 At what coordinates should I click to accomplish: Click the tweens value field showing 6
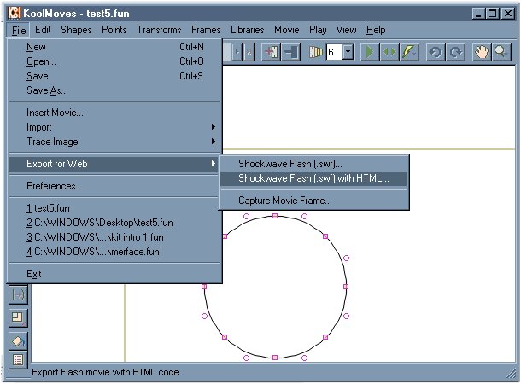334,52
